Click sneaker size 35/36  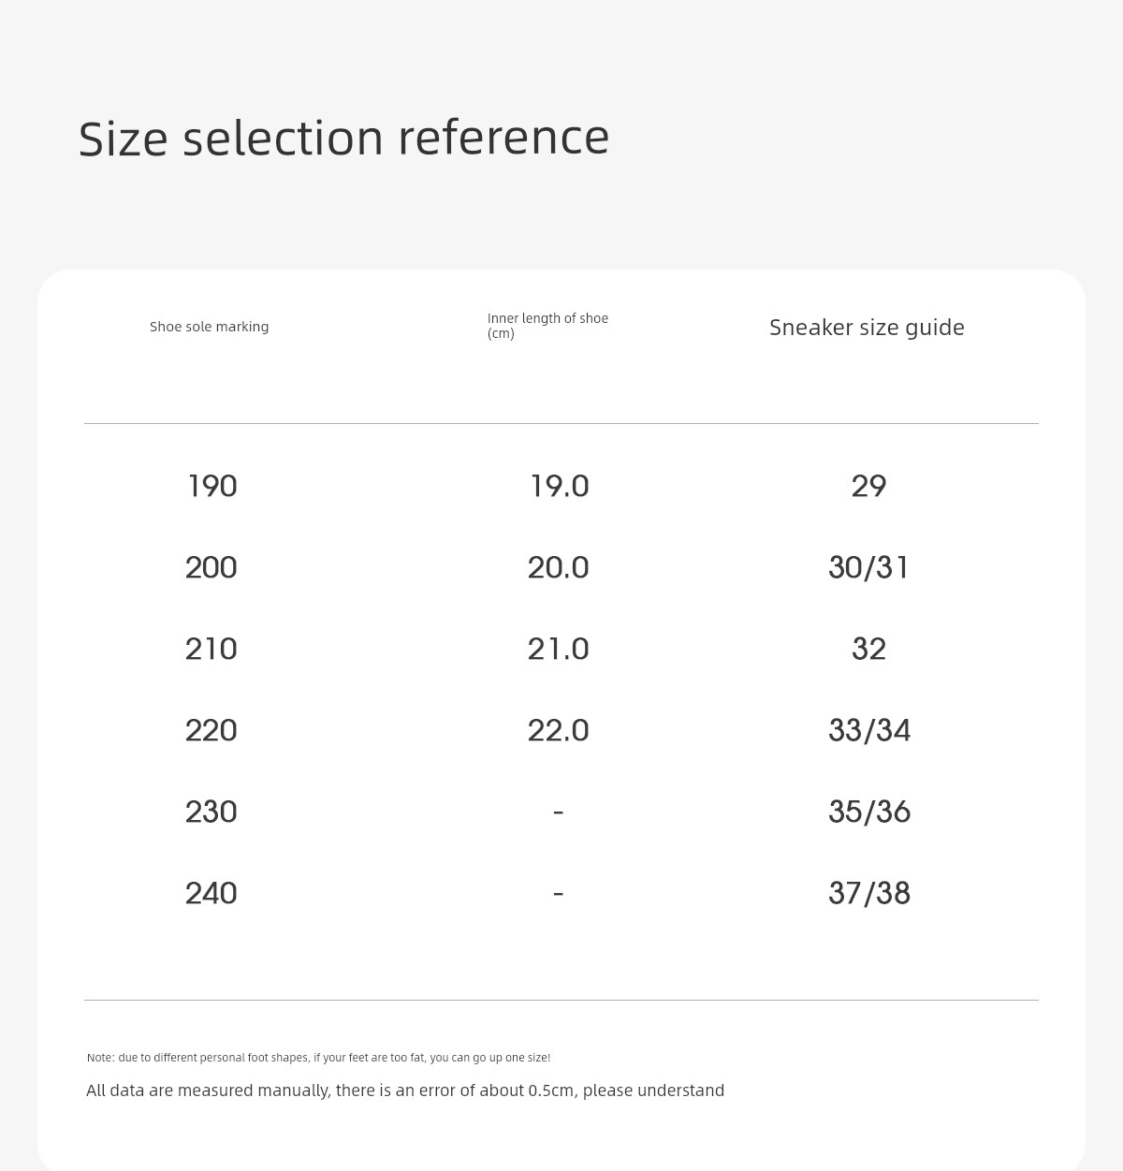[x=869, y=812]
